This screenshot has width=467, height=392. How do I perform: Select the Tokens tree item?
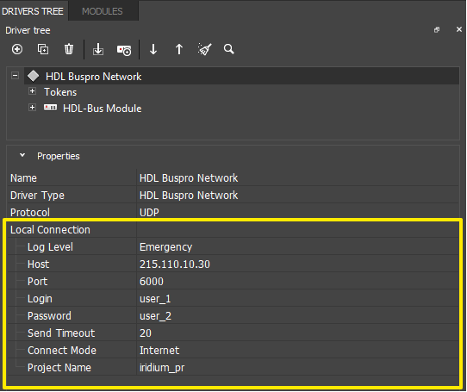60,92
